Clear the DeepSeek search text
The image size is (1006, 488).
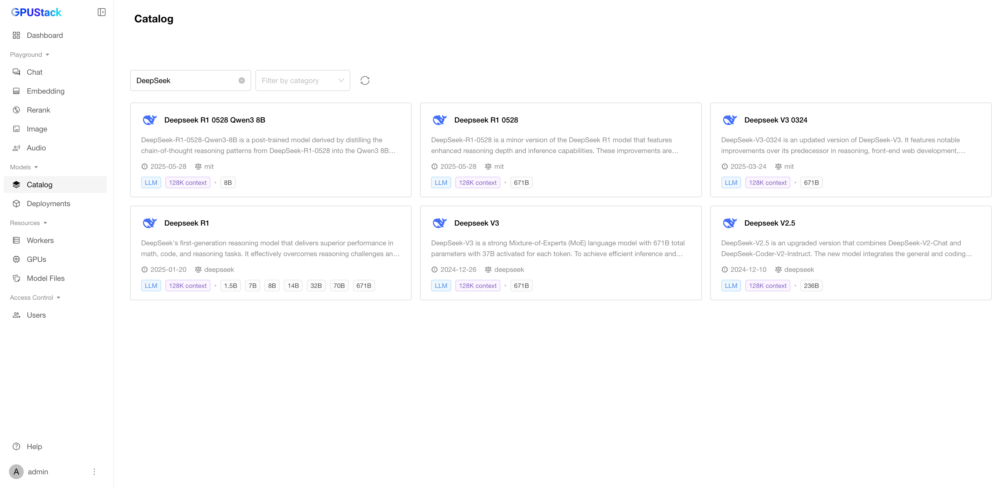click(242, 80)
